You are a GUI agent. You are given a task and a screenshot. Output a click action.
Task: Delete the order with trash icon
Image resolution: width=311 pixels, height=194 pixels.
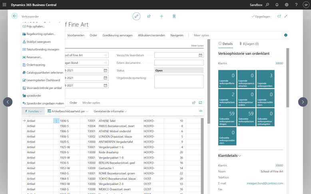coord(174,16)
